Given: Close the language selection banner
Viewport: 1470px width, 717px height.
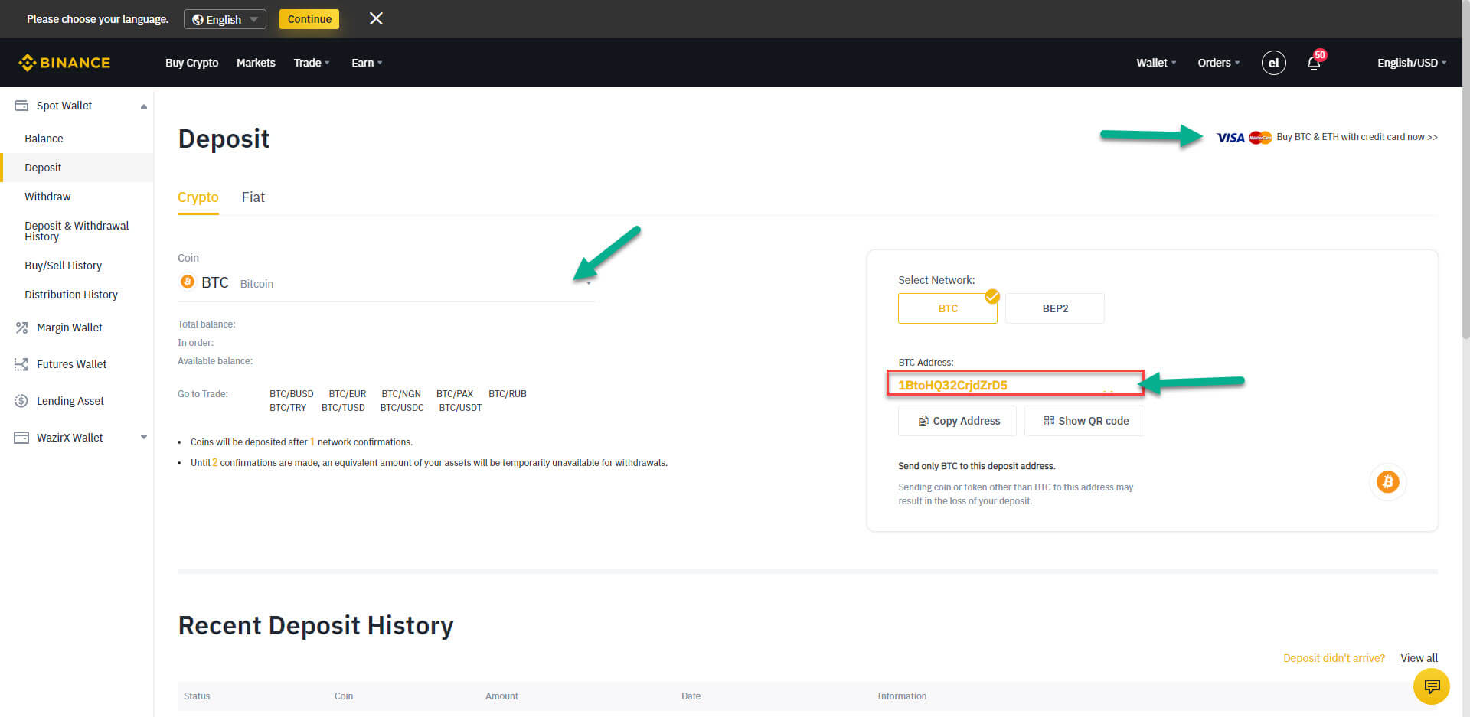Looking at the screenshot, I should point(376,18).
